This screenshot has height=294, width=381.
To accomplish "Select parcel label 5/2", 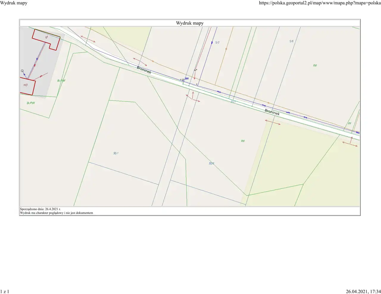I will (217, 43).
